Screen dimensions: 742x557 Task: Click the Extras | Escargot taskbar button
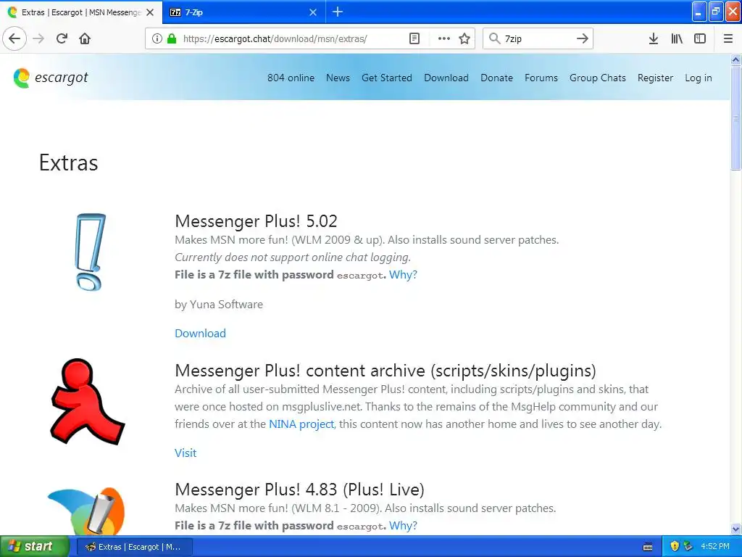point(134,547)
